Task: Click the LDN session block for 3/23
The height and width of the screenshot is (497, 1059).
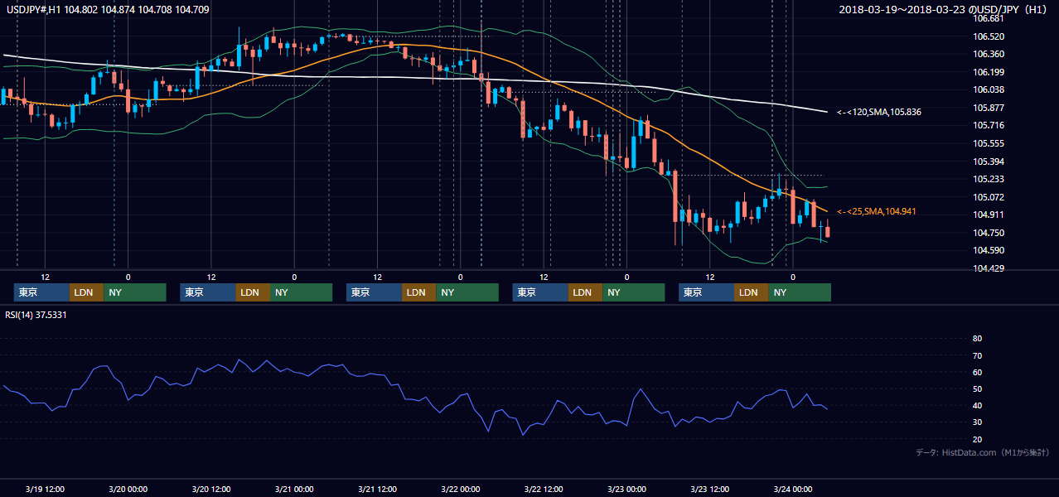Action: (x=751, y=292)
